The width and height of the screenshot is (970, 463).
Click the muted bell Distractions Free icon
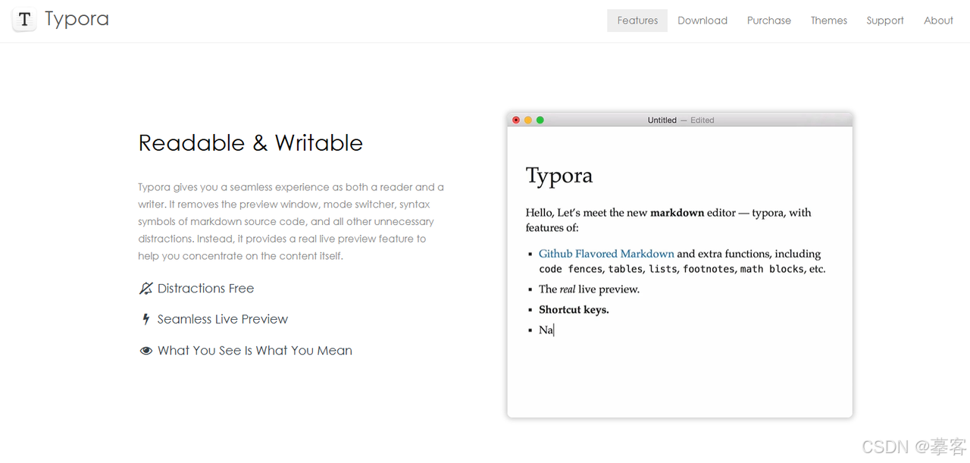(146, 289)
